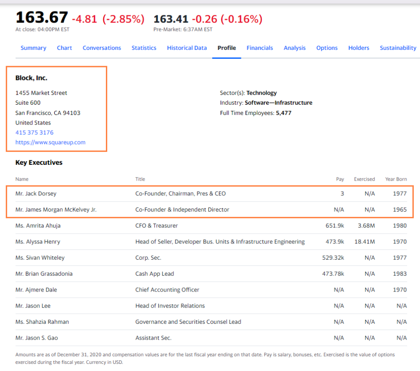
Task: Select the Ms. Alyssa Henry name cell
Action: pyautogui.click(x=38, y=242)
